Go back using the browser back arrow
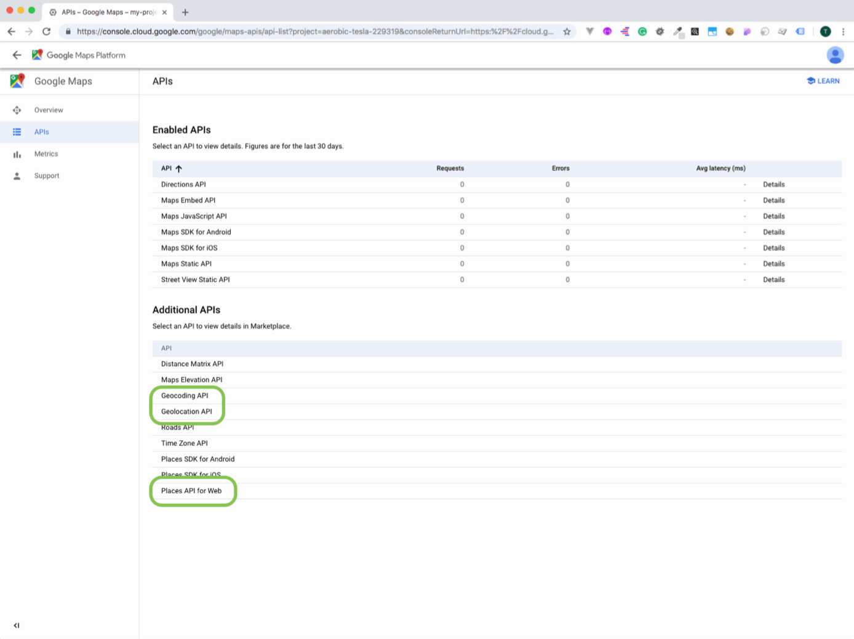 point(11,31)
